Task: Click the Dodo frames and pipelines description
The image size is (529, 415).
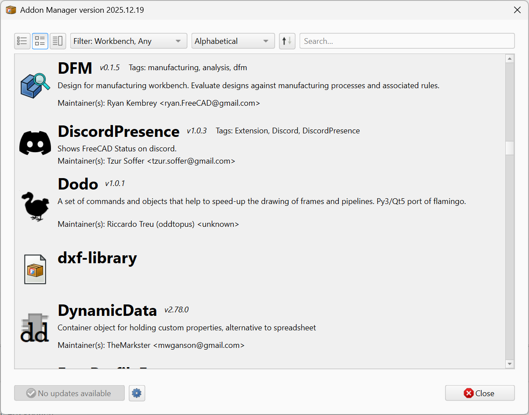Action: pos(262,201)
